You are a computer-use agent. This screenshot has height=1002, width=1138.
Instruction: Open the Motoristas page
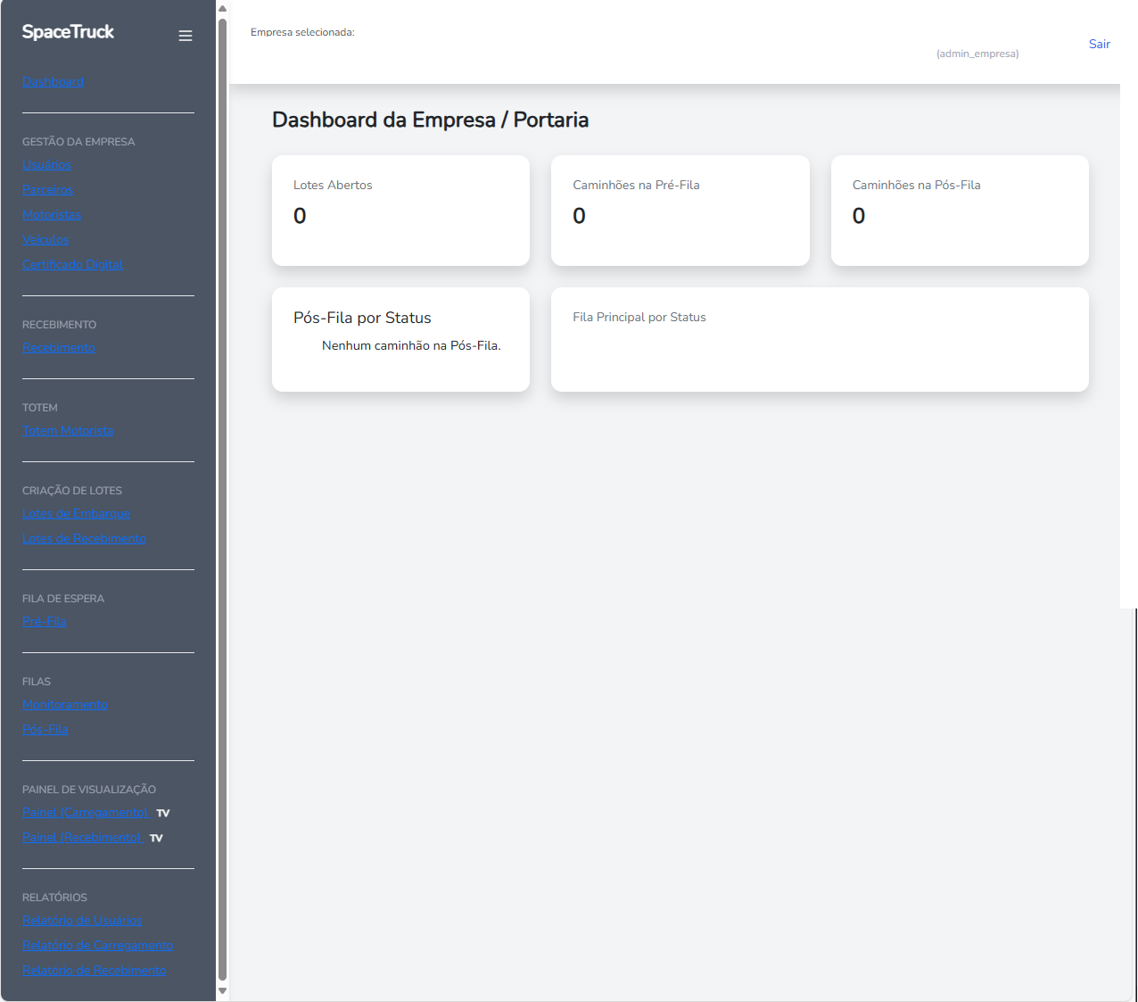51,214
